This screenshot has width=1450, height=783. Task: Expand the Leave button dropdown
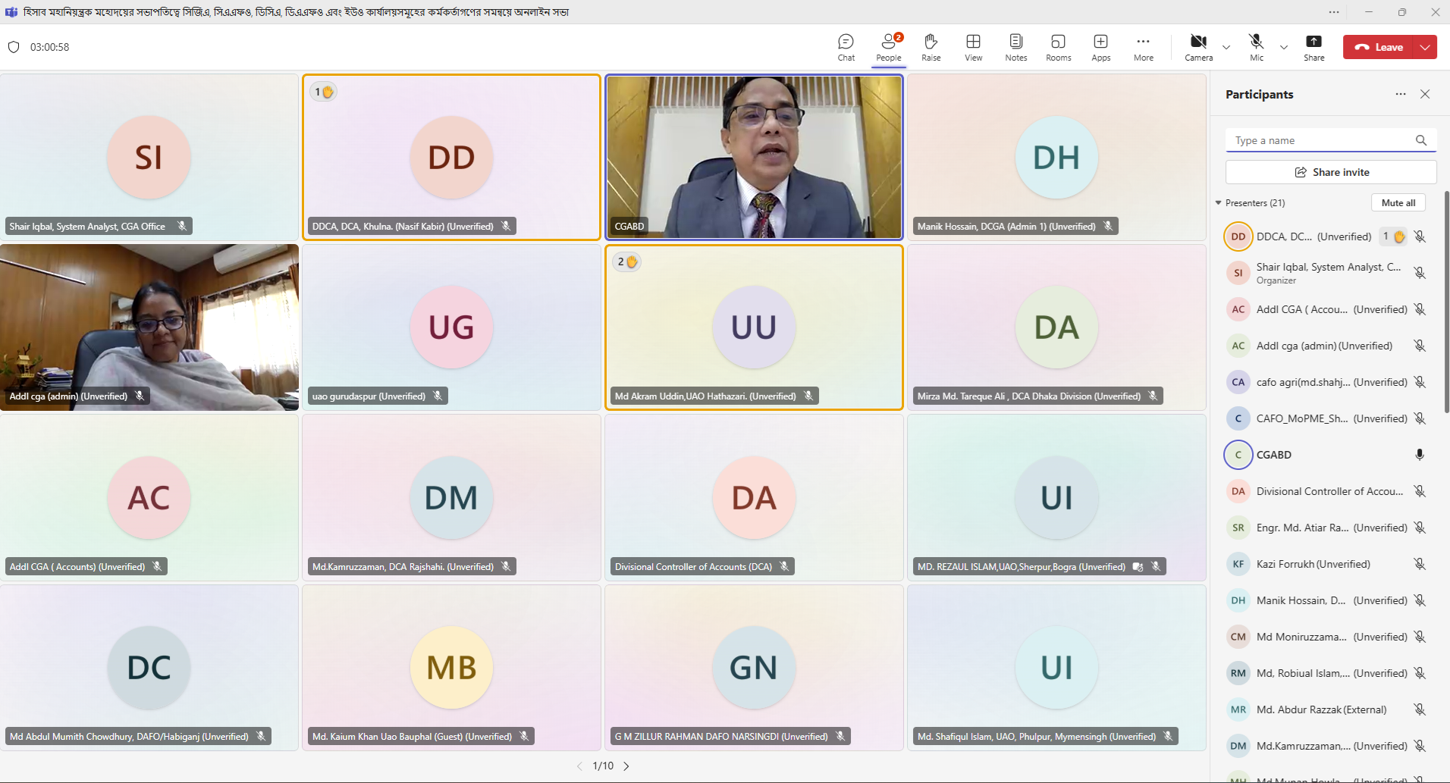tap(1426, 47)
